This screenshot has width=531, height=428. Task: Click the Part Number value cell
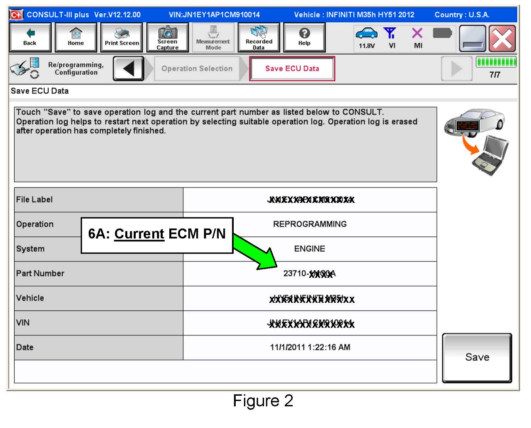(310, 274)
